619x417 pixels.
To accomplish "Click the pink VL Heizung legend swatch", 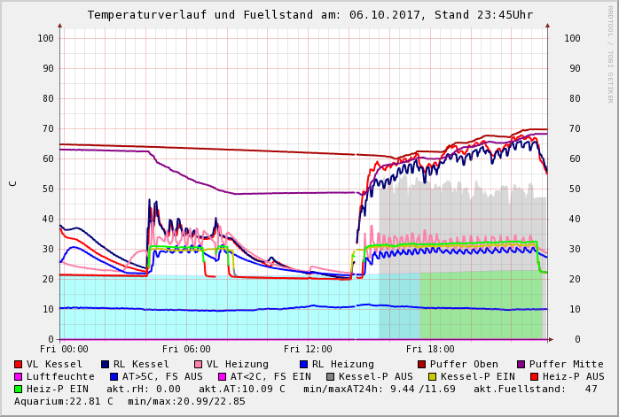I will [199, 364].
